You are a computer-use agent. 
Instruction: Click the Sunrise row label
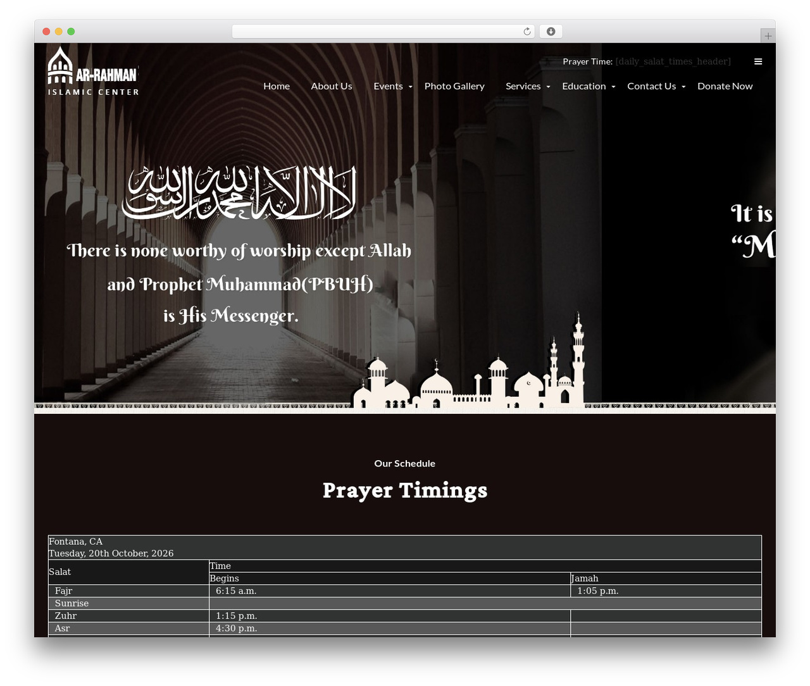(72, 604)
